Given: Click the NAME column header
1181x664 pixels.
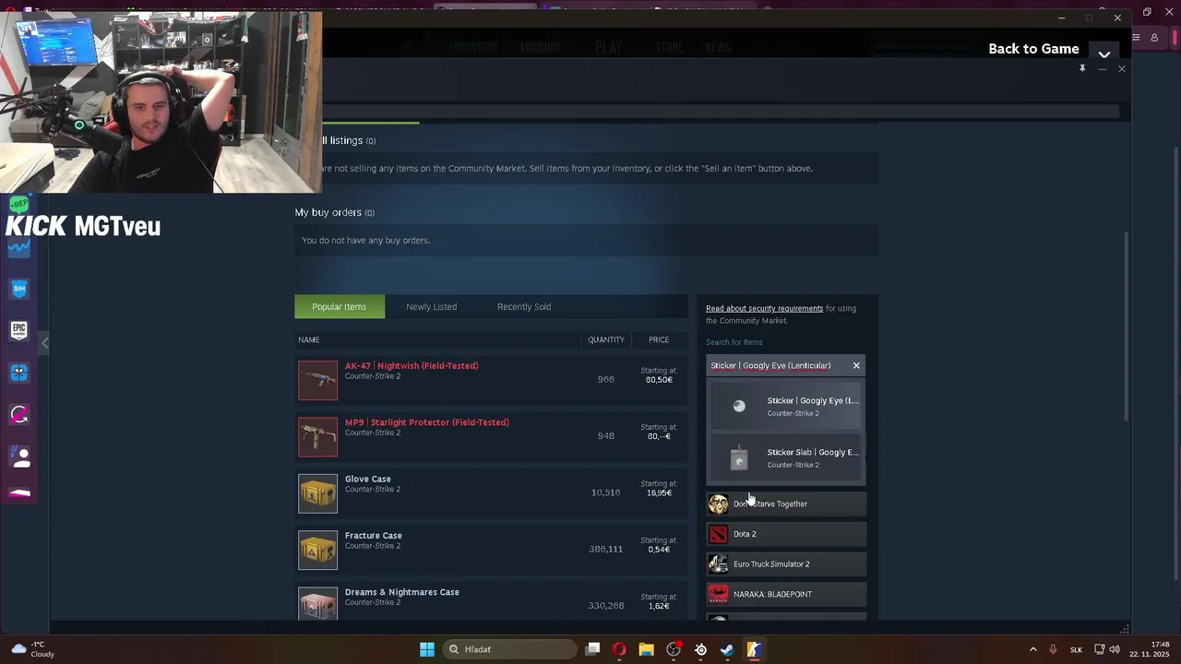Looking at the screenshot, I should tap(309, 340).
